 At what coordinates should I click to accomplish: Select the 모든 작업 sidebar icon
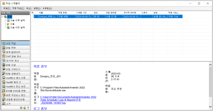4,44
